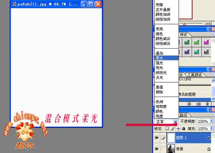This screenshot has height=153, width=215.
Task: Hide the 背景 layer via eye icon
Action: [x=156, y=149]
